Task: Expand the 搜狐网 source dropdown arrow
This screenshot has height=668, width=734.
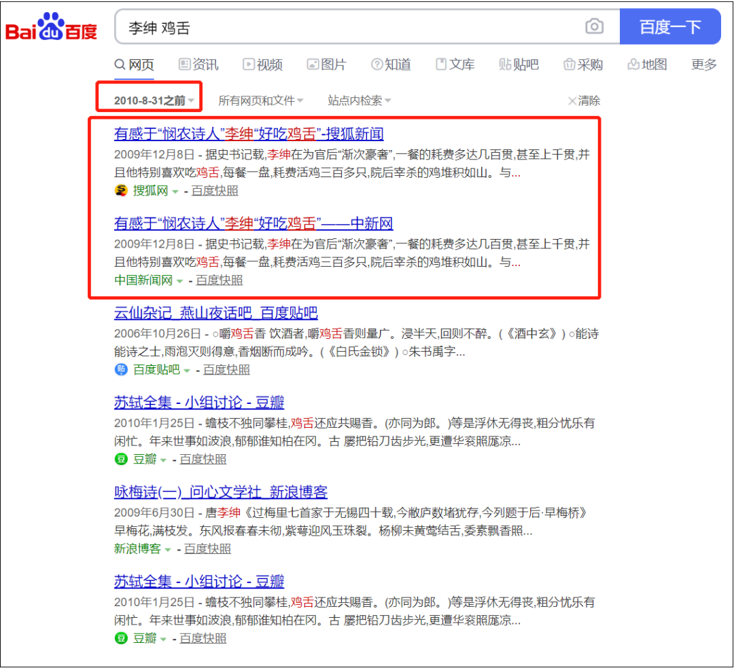Action: point(175,191)
